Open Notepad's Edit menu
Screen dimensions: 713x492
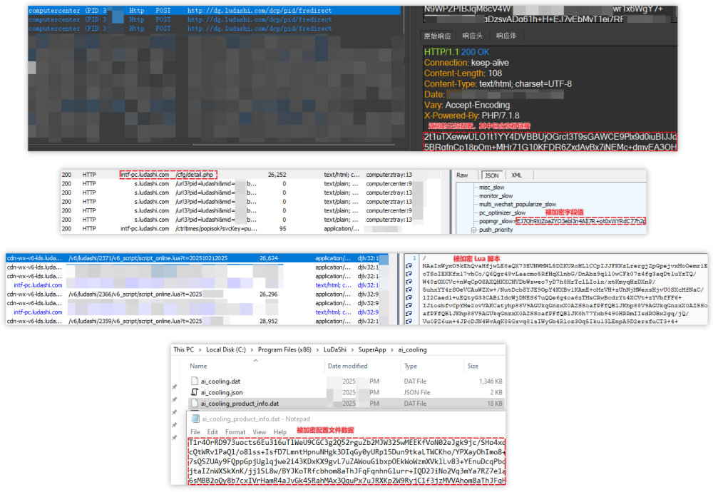click(x=212, y=432)
